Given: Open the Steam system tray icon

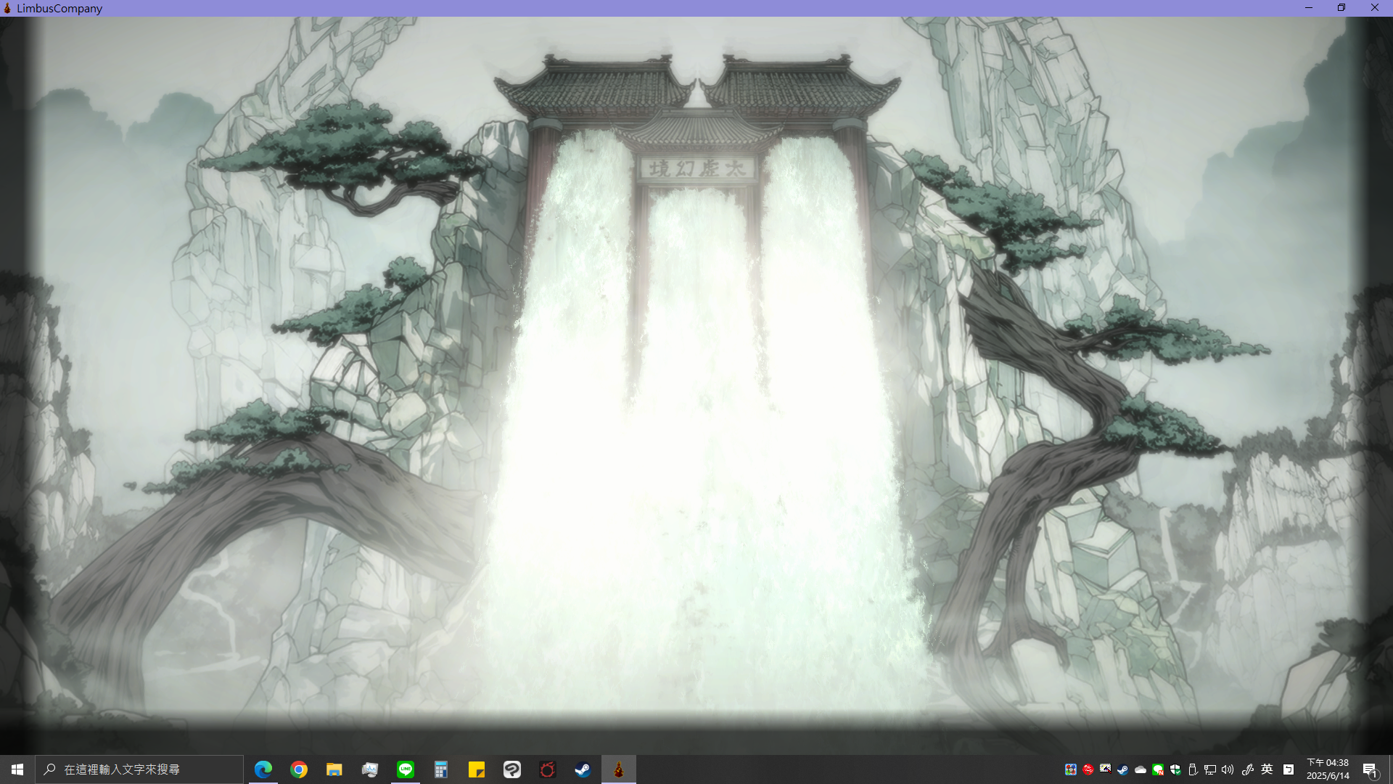Looking at the screenshot, I should [1122, 769].
